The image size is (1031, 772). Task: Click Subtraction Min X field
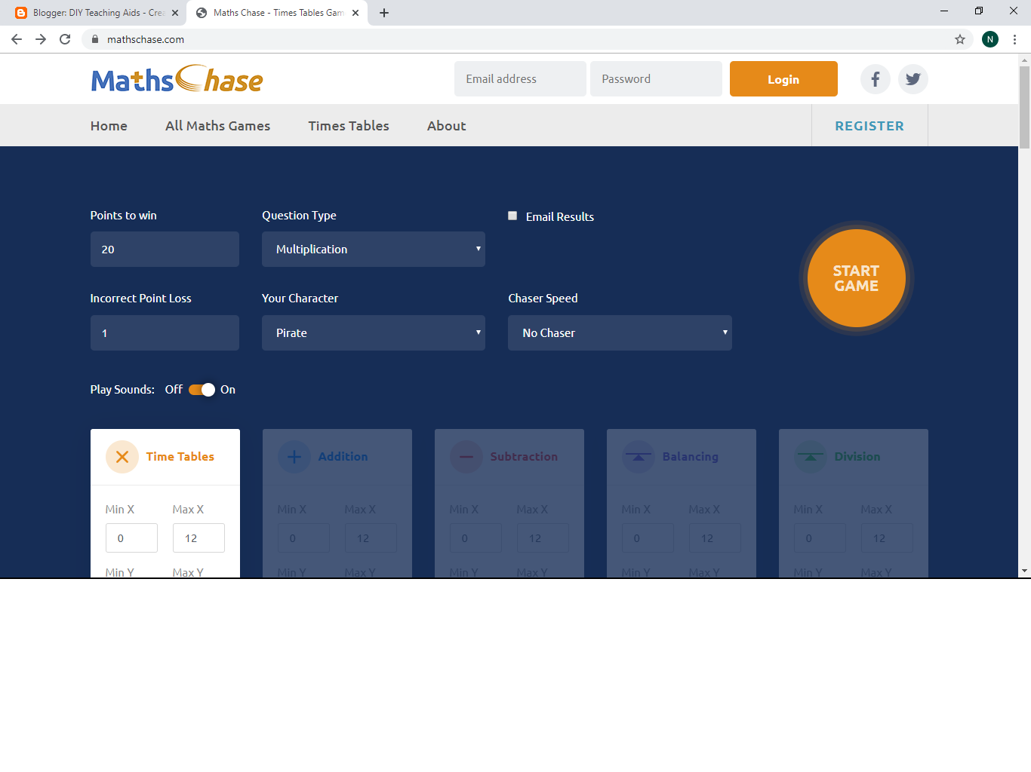[x=475, y=538]
